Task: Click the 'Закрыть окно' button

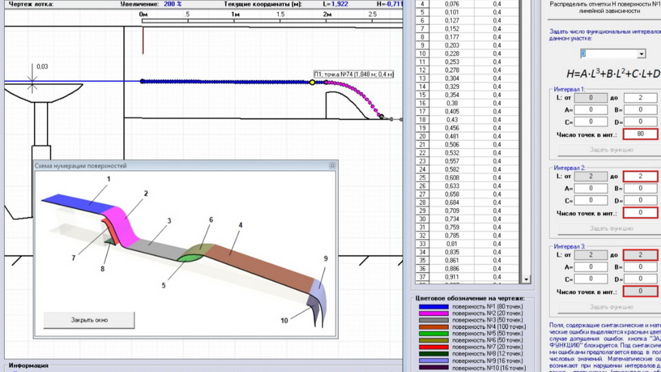Action: point(89,320)
